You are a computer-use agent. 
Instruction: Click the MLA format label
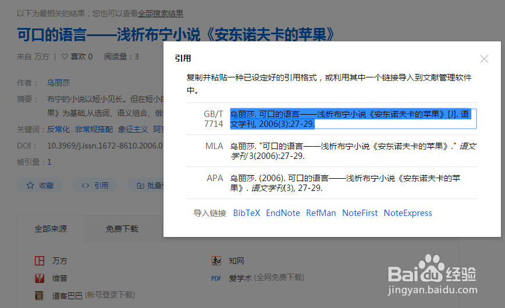click(214, 146)
